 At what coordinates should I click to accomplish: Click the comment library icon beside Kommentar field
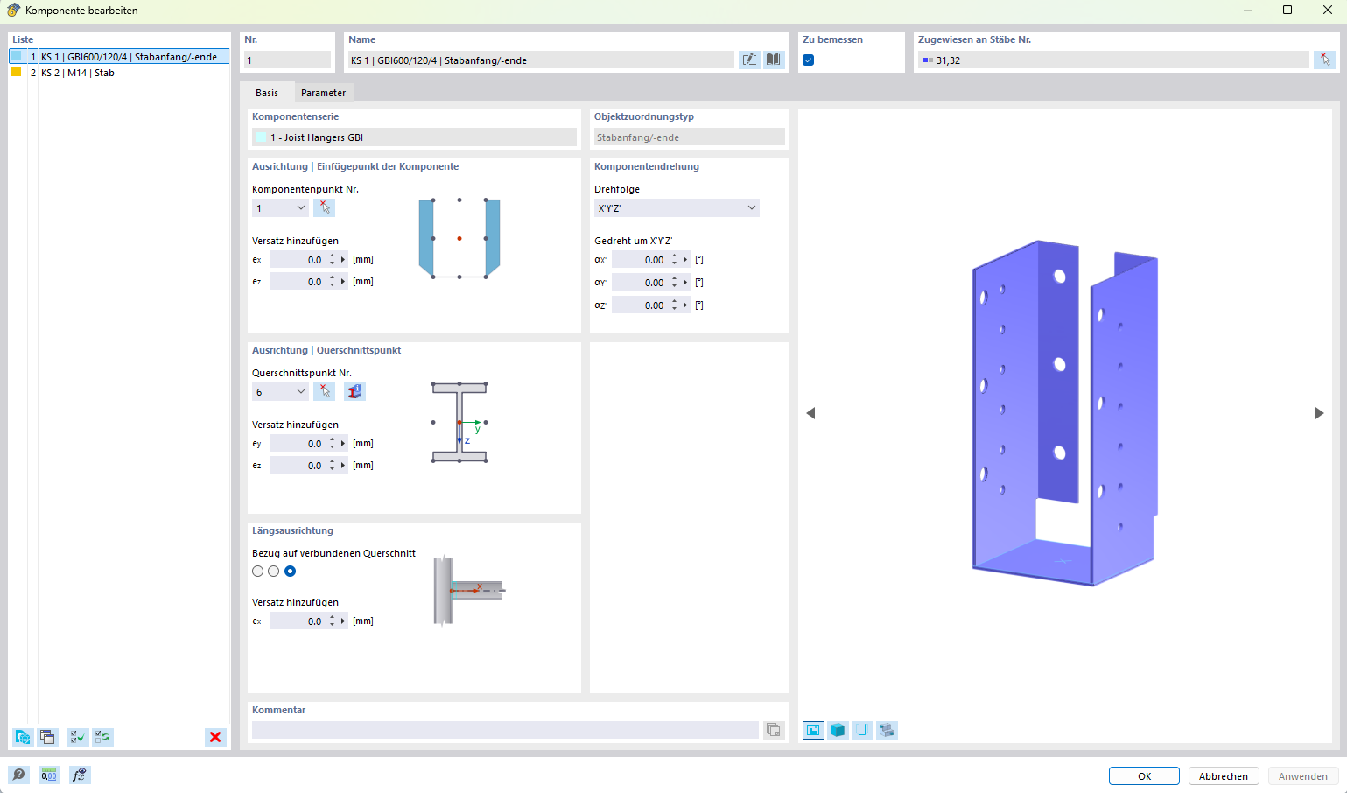(774, 730)
